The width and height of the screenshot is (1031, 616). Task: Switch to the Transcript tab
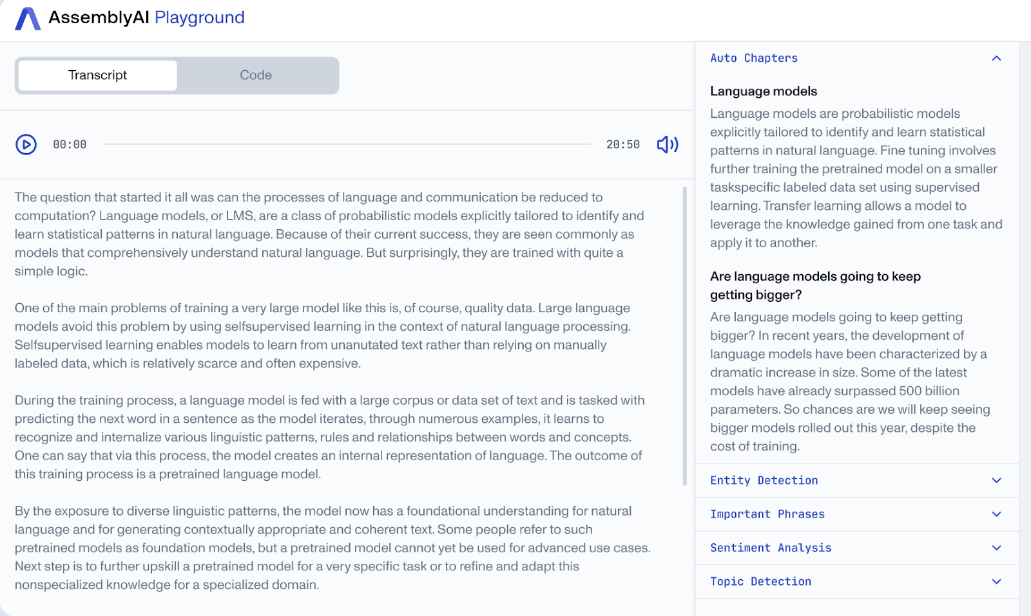click(x=97, y=75)
